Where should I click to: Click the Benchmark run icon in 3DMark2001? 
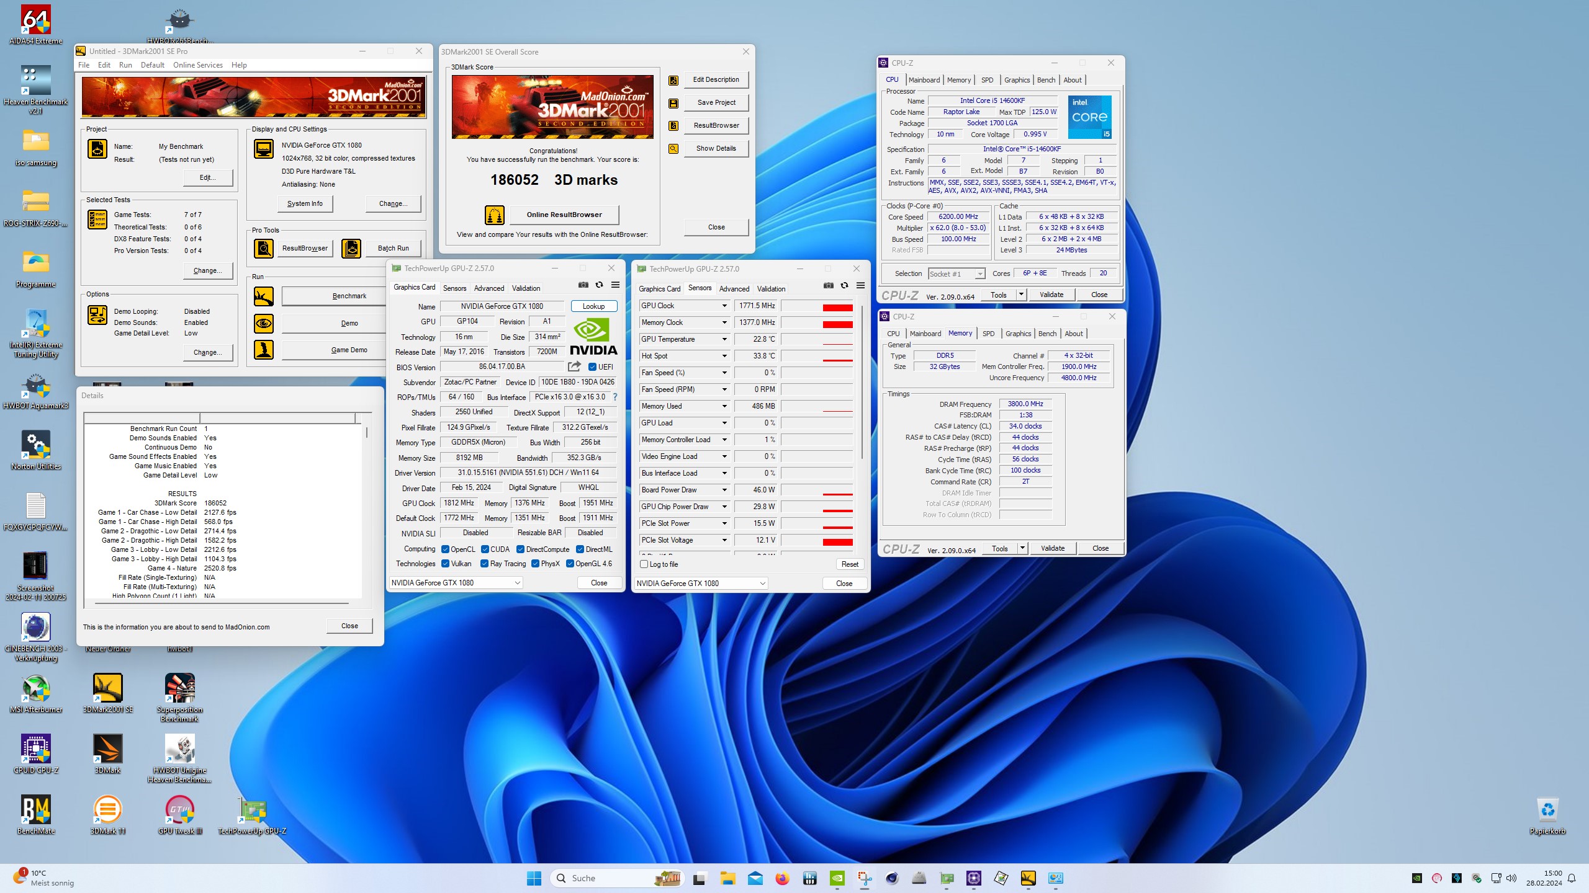coord(264,296)
